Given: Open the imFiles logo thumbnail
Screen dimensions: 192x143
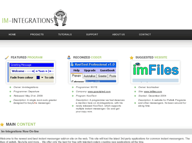Looking at the screenshot, I should [156, 72].
